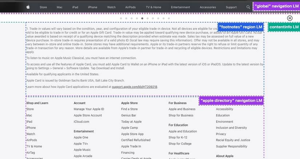Open the Racial Equity and Justice link

point(233,140)
